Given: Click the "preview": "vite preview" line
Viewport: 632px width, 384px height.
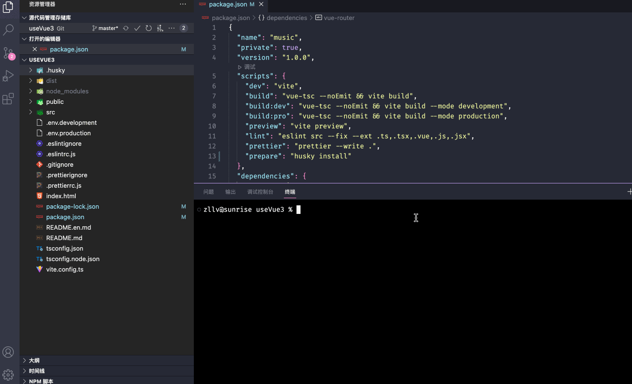Looking at the screenshot, I should click(x=298, y=126).
